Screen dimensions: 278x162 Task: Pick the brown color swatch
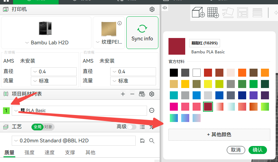[x=254, y=73]
